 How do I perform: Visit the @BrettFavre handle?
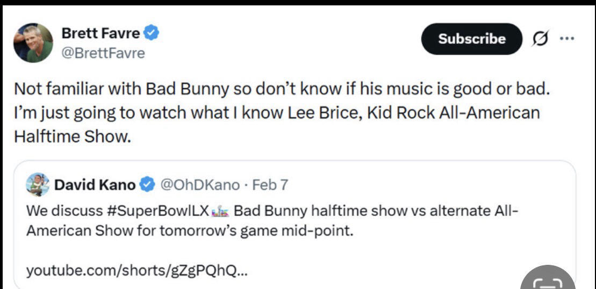103,53
